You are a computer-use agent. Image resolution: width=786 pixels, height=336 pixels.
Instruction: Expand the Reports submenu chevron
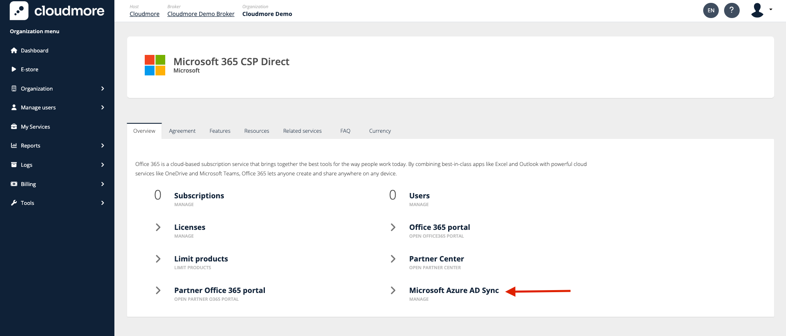103,145
